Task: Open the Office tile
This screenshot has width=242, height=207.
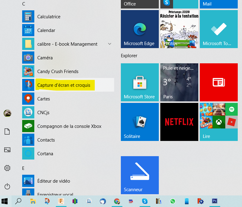Action: pyautogui.click(x=140, y=4)
